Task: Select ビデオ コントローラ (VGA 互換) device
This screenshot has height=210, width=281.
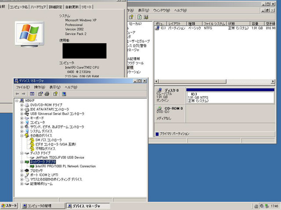Action: pyautogui.click(x=55, y=144)
